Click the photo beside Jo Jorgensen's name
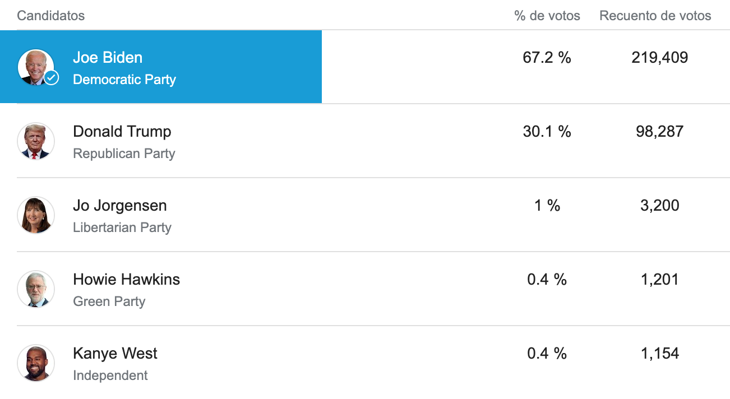The height and width of the screenshot is (399, 730). click(36, 215)
